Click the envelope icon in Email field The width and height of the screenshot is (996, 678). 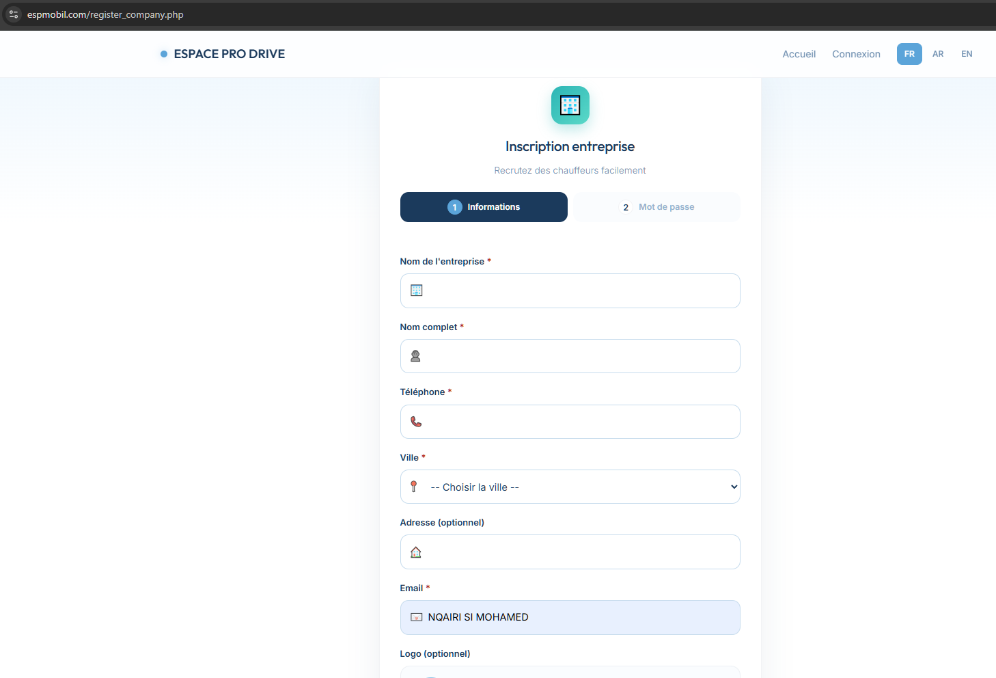click(x=416, y=617)
